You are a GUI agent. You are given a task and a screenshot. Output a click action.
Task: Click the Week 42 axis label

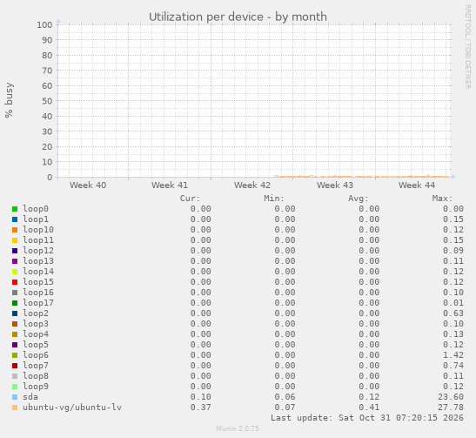pyautogui.click(x=252, y=185)
